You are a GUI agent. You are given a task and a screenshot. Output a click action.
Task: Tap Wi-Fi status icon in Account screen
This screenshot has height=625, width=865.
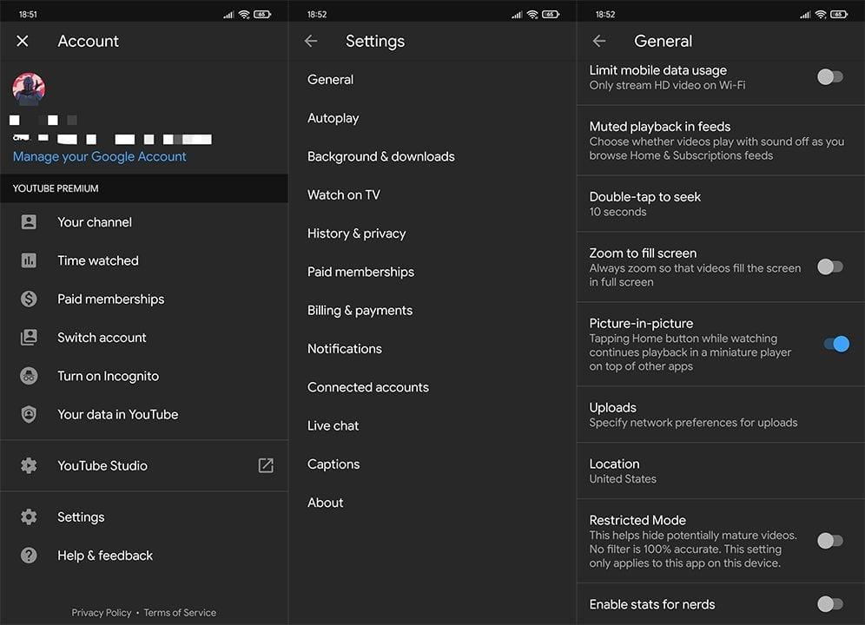tap(244, 15)
